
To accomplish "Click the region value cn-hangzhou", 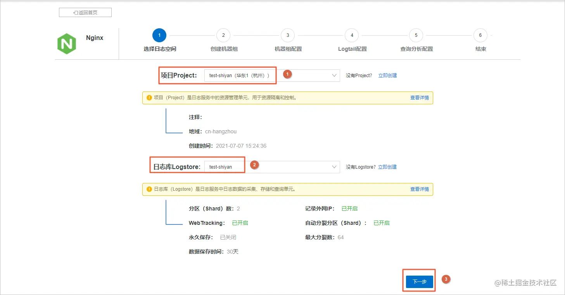I will click(x=221, y=131).
